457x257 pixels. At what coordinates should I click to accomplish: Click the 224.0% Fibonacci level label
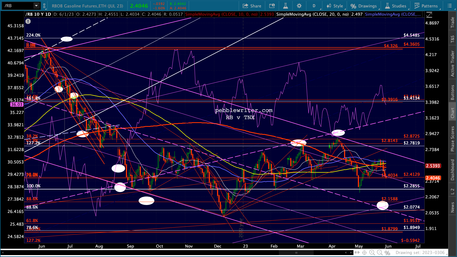[x=33, y=35]
